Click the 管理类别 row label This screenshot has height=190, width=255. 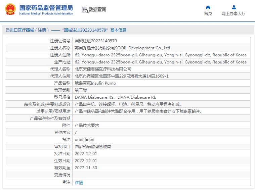(62, 90)
